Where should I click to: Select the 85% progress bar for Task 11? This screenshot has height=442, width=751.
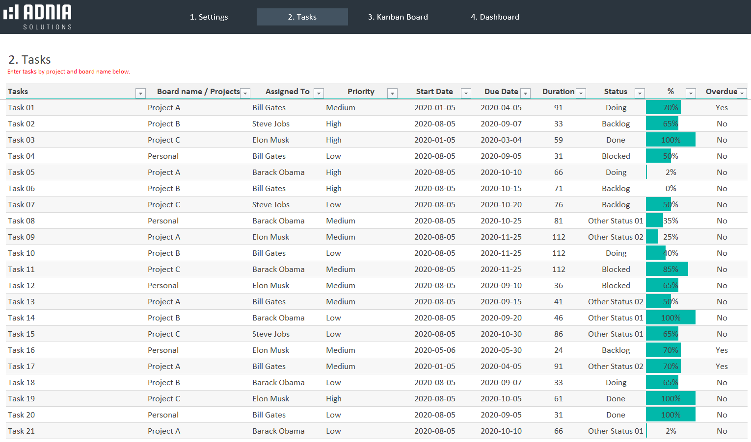667,269
